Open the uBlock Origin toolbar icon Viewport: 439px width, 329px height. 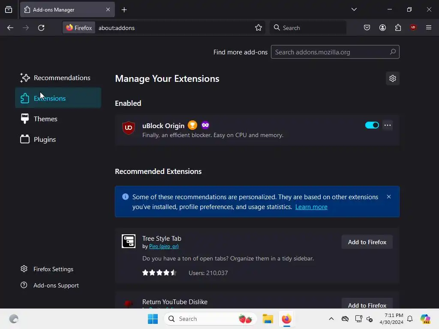pyautogui.click(x=413, y=27)
